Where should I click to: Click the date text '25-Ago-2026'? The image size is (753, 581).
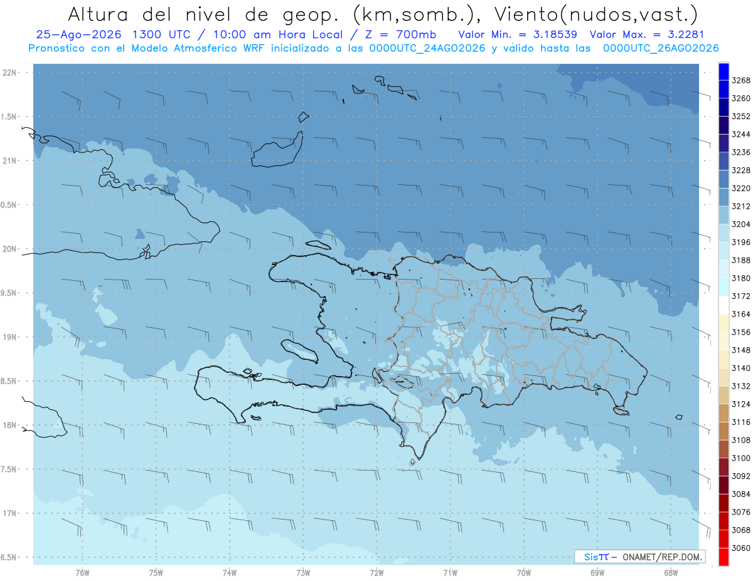(78, 34)
